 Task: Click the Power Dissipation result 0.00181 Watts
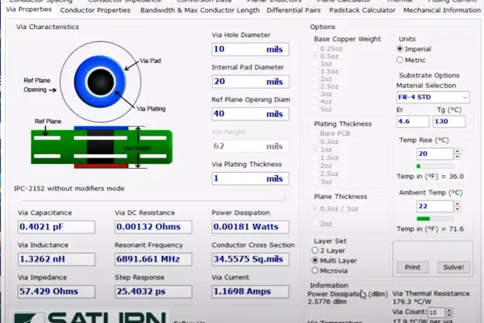click(250, 227)
